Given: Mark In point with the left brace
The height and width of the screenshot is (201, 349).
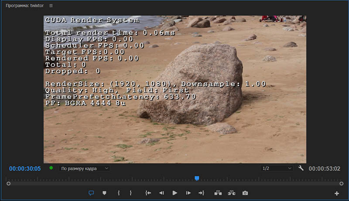Looking at the screenshot, I should pos(119,193).
